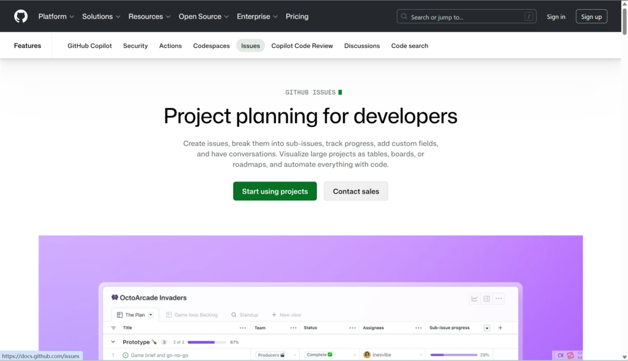
Task: Click the open-issue circle icon on Game brief
Action: [x=125, y=355]
